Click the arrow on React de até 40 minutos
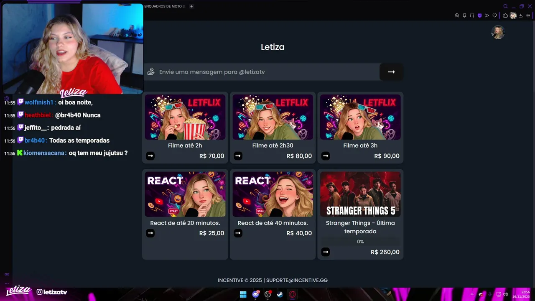The image size is (535, 301). click(x=238, y=233)
